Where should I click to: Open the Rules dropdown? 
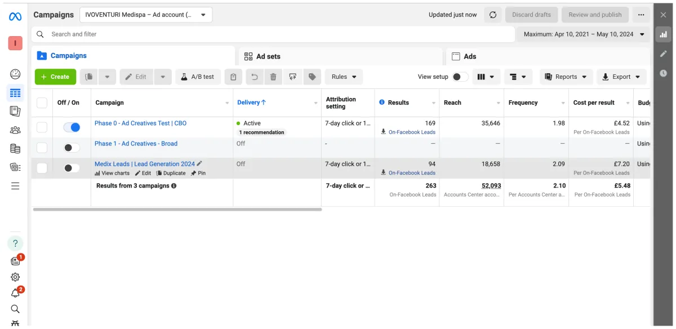344,77
